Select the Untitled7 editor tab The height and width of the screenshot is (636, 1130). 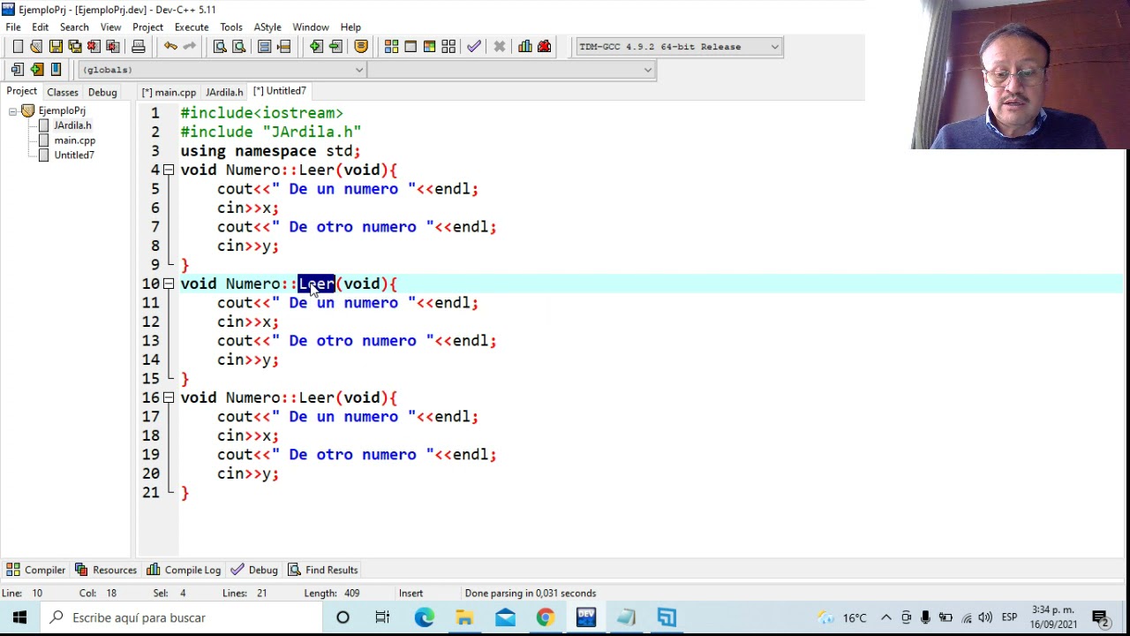pyautogui.click(x=279, y=91)
